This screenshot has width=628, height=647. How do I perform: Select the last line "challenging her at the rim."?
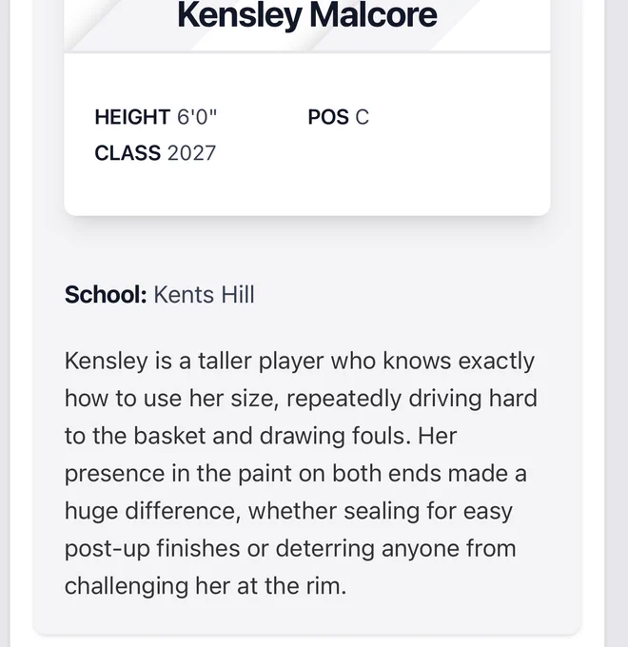tap(206, 586)
